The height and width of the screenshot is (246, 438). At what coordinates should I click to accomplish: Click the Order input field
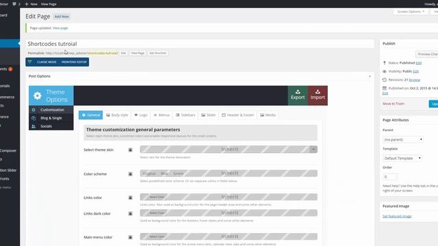390,177
